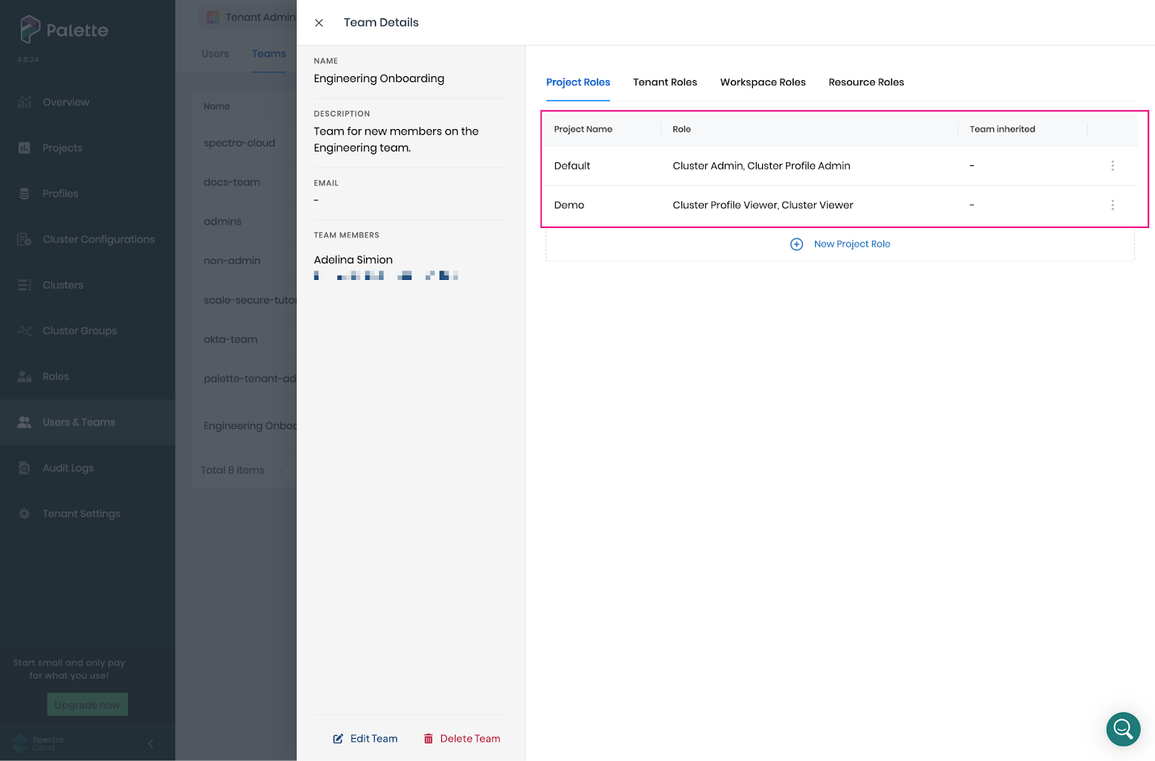Select Projects from the sidebar

[62, 147]
